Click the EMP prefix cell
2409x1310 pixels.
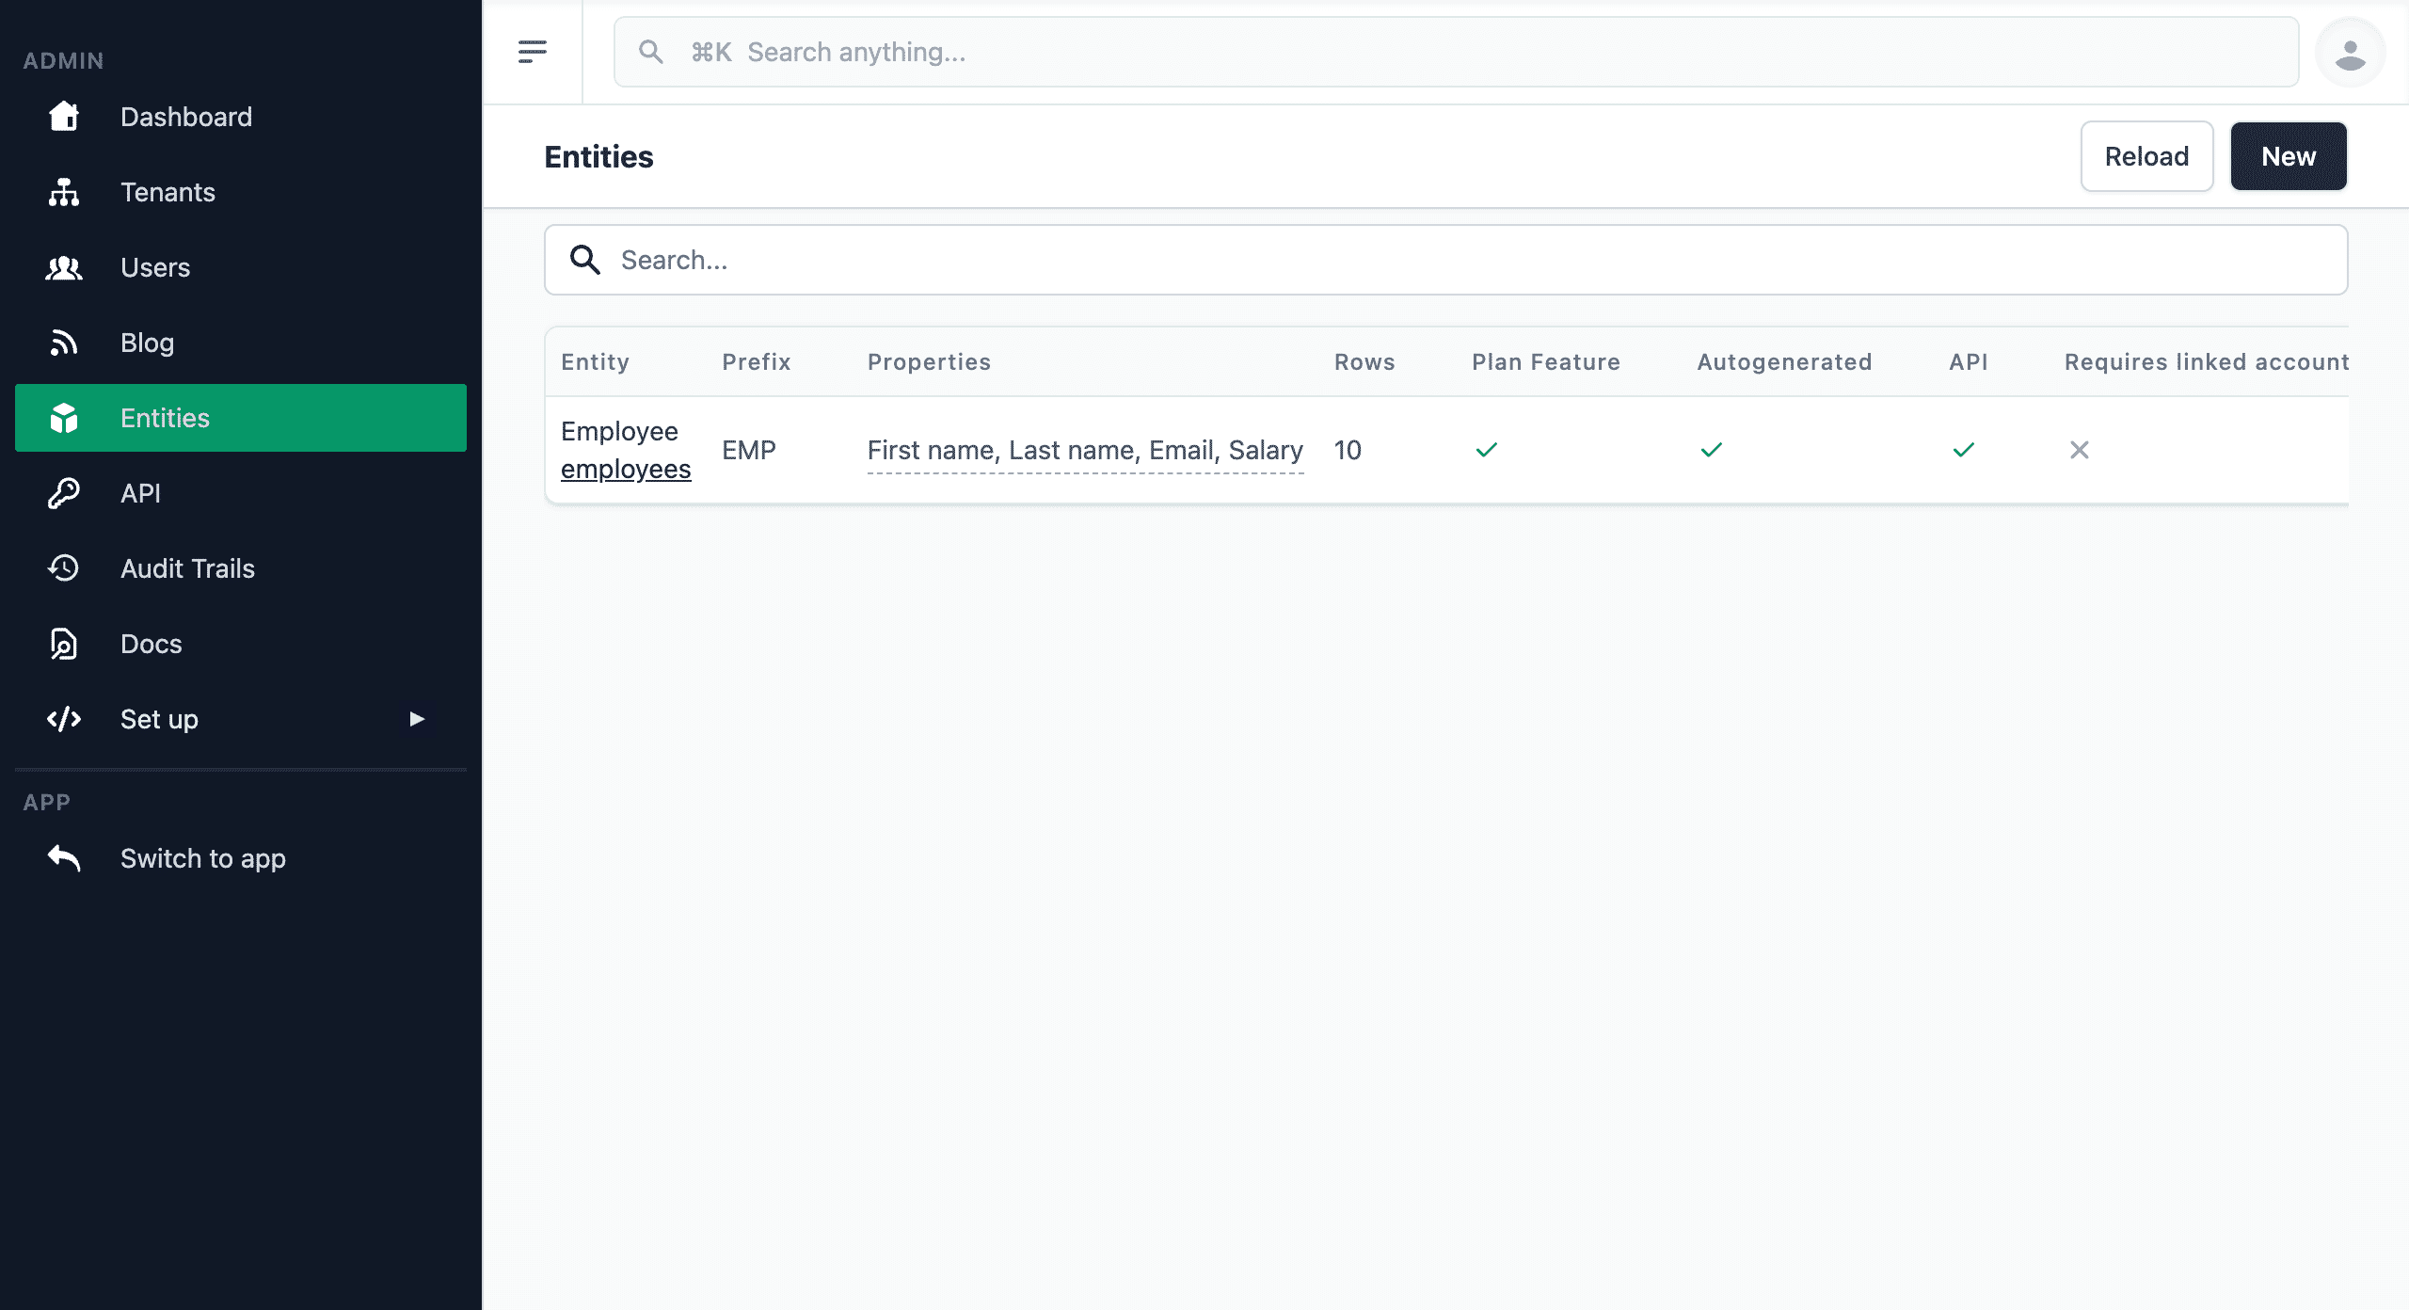(749, 450)
